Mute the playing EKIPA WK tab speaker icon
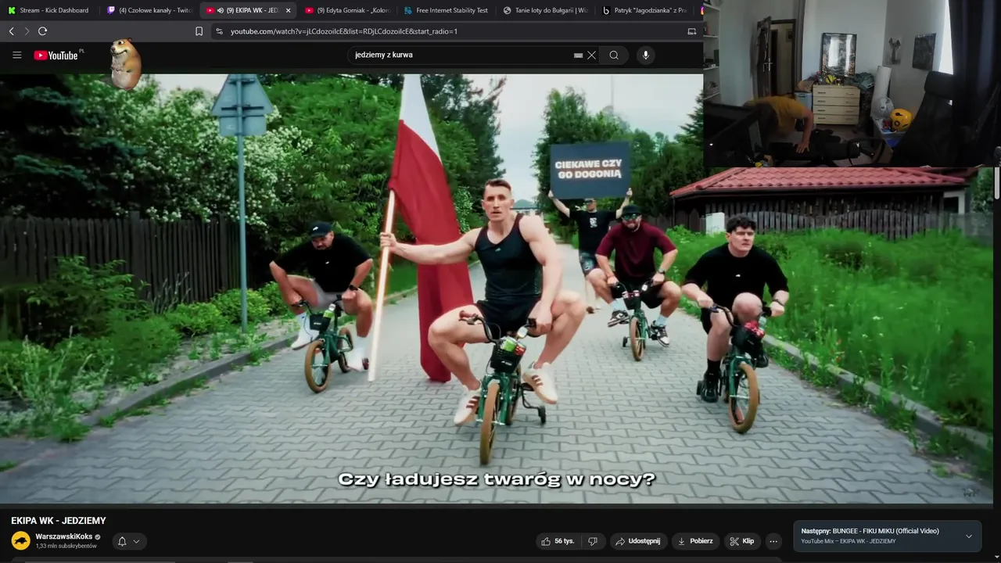The width and height of the screenshot is (1001, 563). [221, 10]
